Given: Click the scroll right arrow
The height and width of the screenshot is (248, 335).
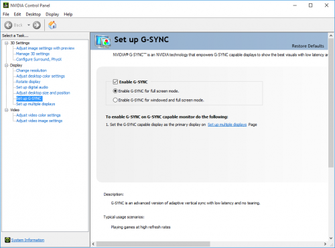Looking at the screenshot, I should pos(325,244).
